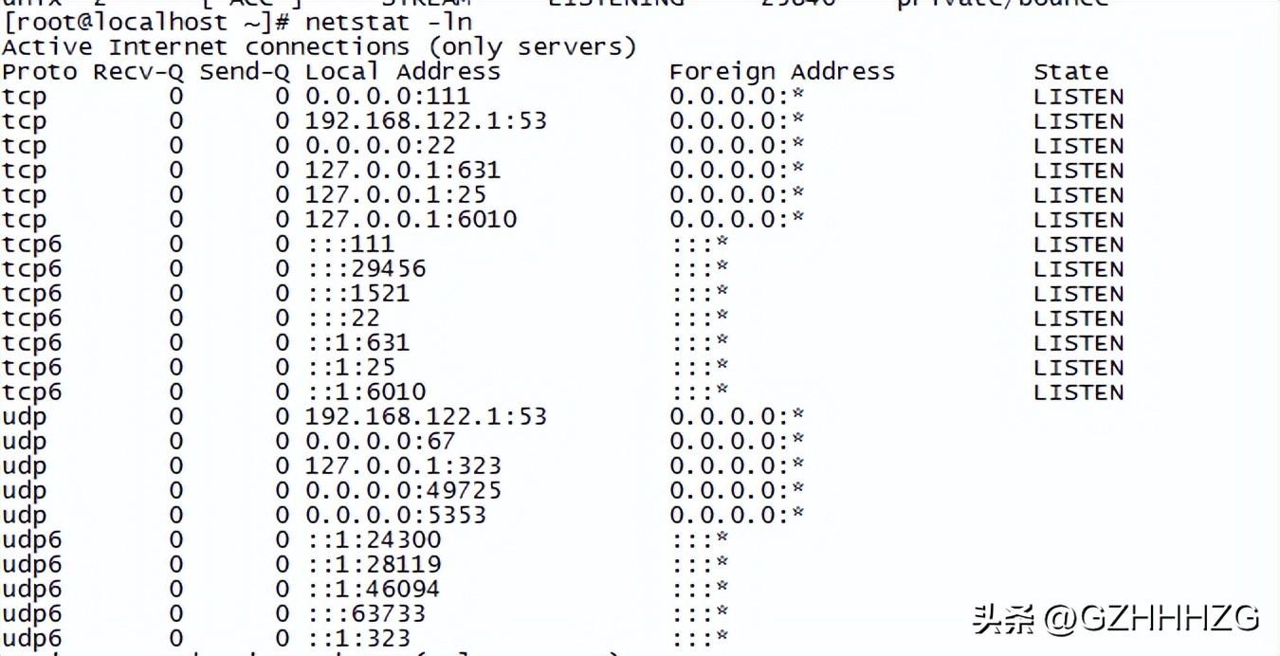Select the Local Address column header

coord(403,72)
